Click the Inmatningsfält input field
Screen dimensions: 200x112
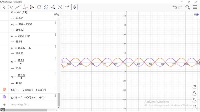(30, 105)
